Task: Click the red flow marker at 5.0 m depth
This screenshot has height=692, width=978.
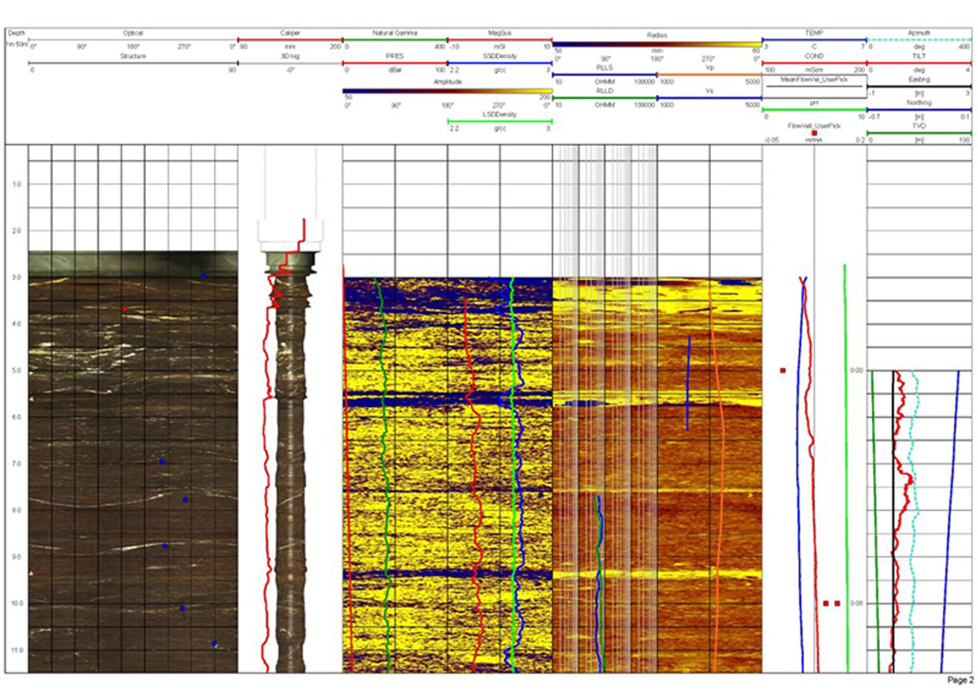Action: pyautogui.click(x=783, y=371)
